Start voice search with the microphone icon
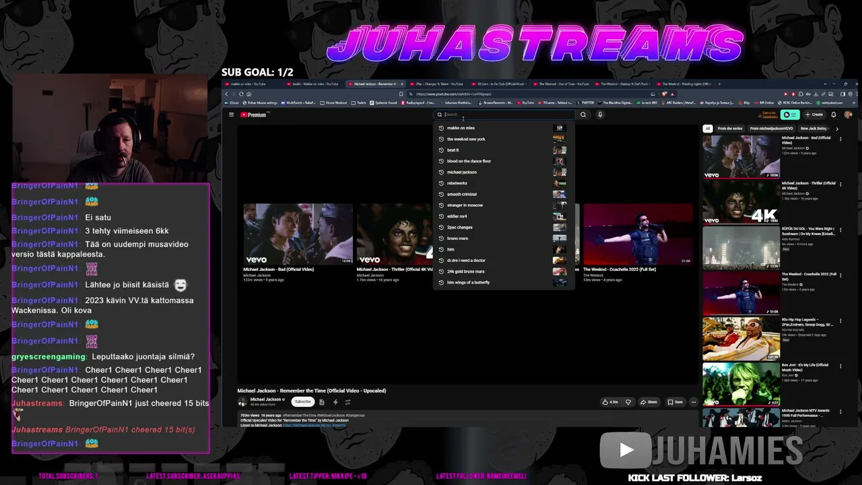Image resolution: width=862 pixels, height=485 pixels. pyautogui.click(x=600, y=115)
